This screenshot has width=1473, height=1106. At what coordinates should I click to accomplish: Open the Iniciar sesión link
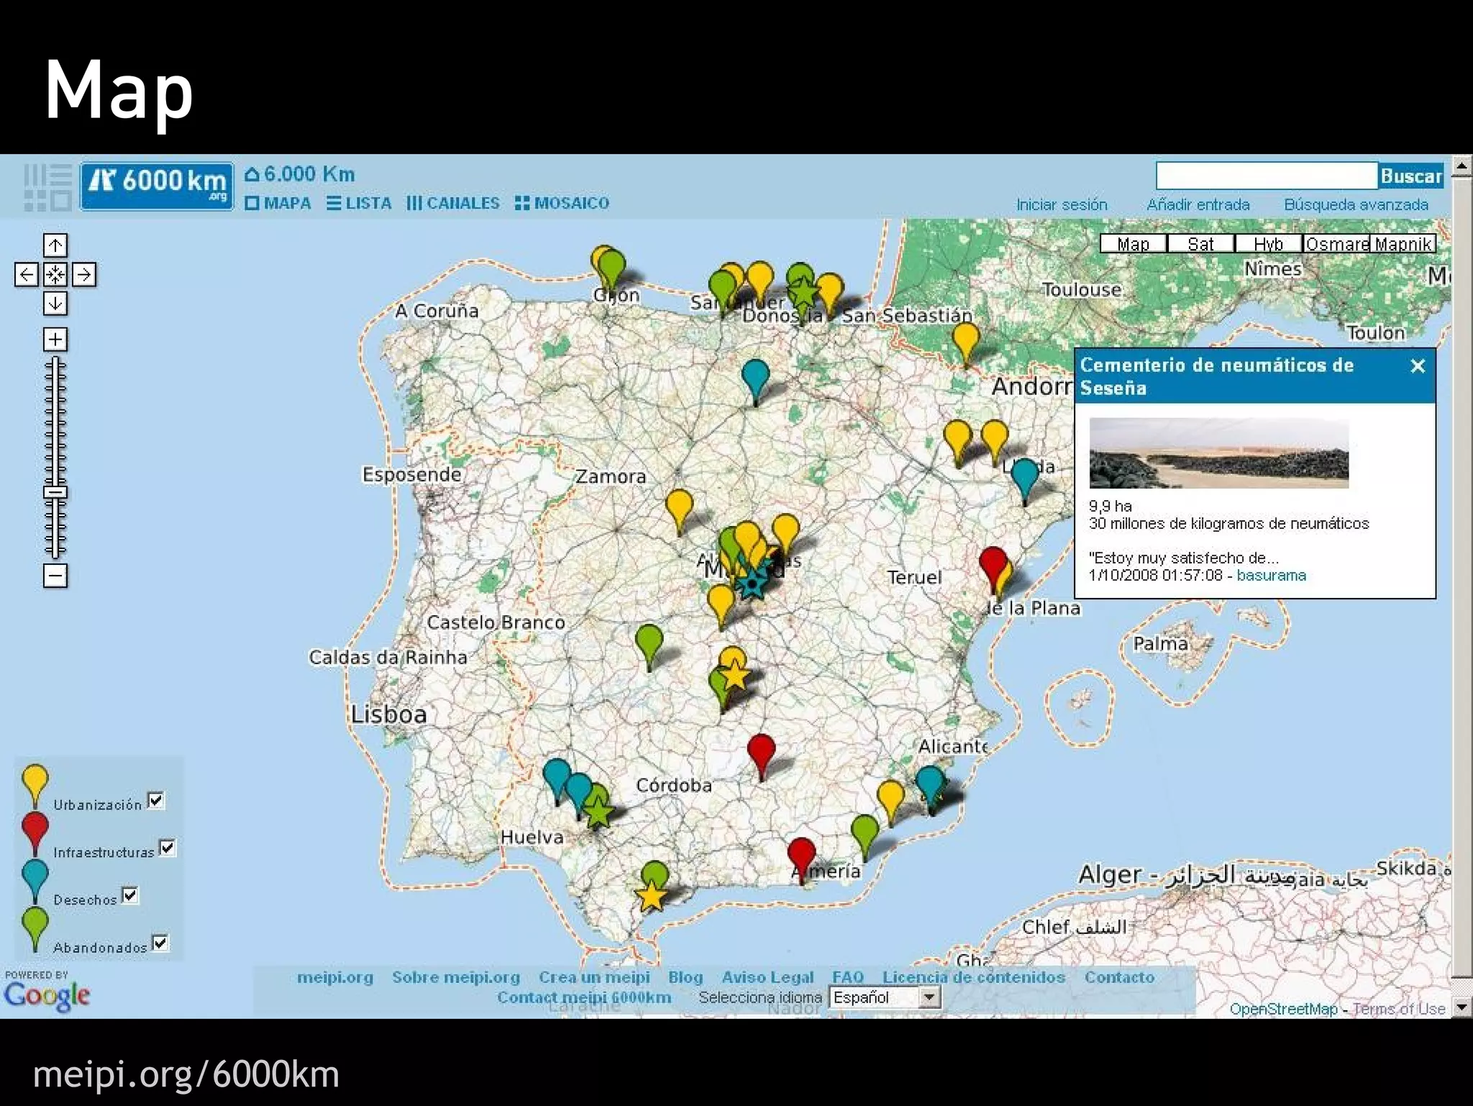point(1061,205)
